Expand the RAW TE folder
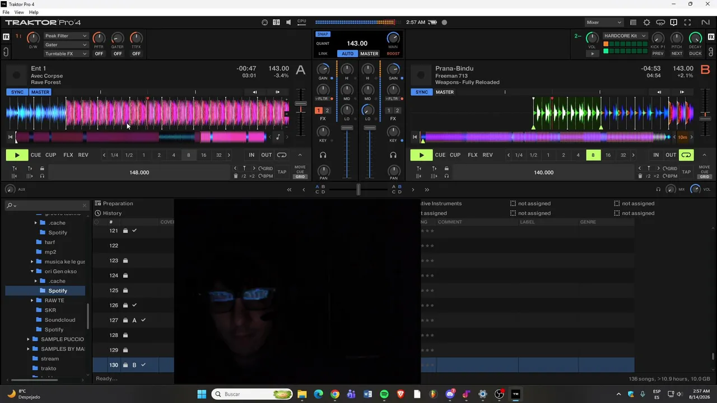Viewport: 717px width, 403px height. (x=32, y=301)
